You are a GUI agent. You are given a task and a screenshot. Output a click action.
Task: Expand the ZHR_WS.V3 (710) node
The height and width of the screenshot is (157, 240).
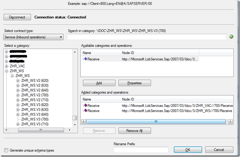point(18,124)
